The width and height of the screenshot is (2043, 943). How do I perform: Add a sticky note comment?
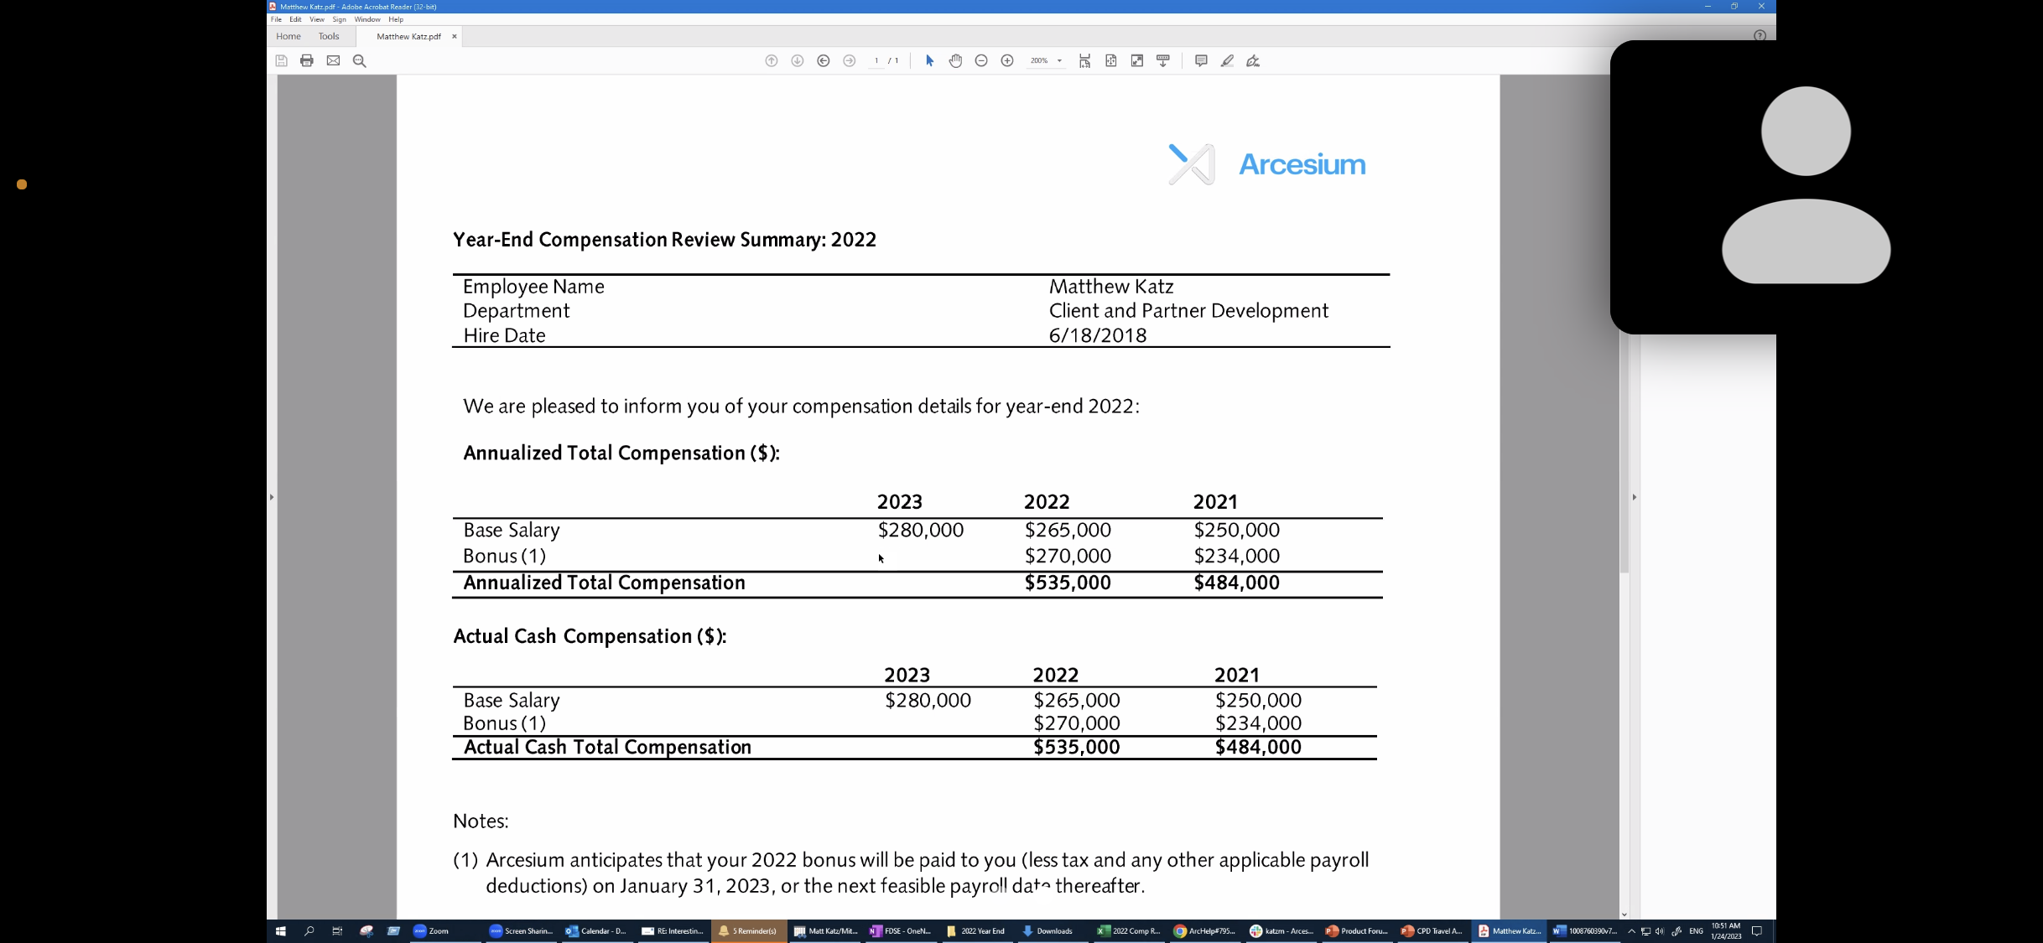pos(1201,61)
